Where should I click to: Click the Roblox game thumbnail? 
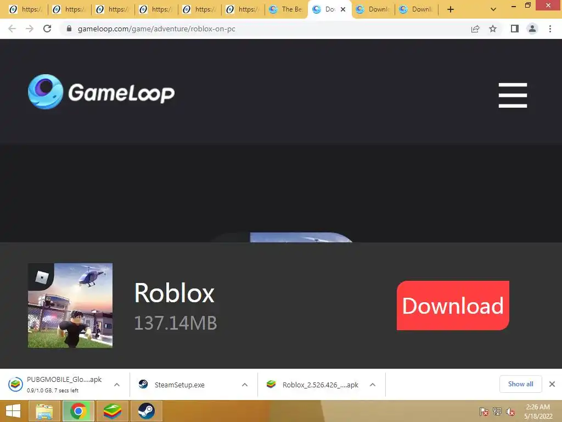click(70, 306)
